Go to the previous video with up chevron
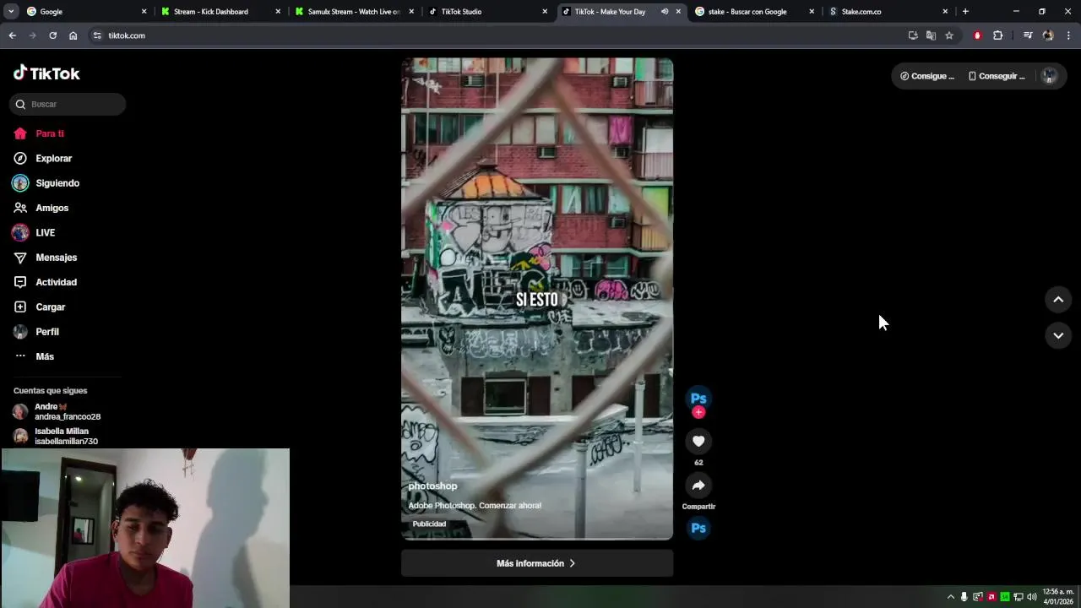 (1058, 300)
